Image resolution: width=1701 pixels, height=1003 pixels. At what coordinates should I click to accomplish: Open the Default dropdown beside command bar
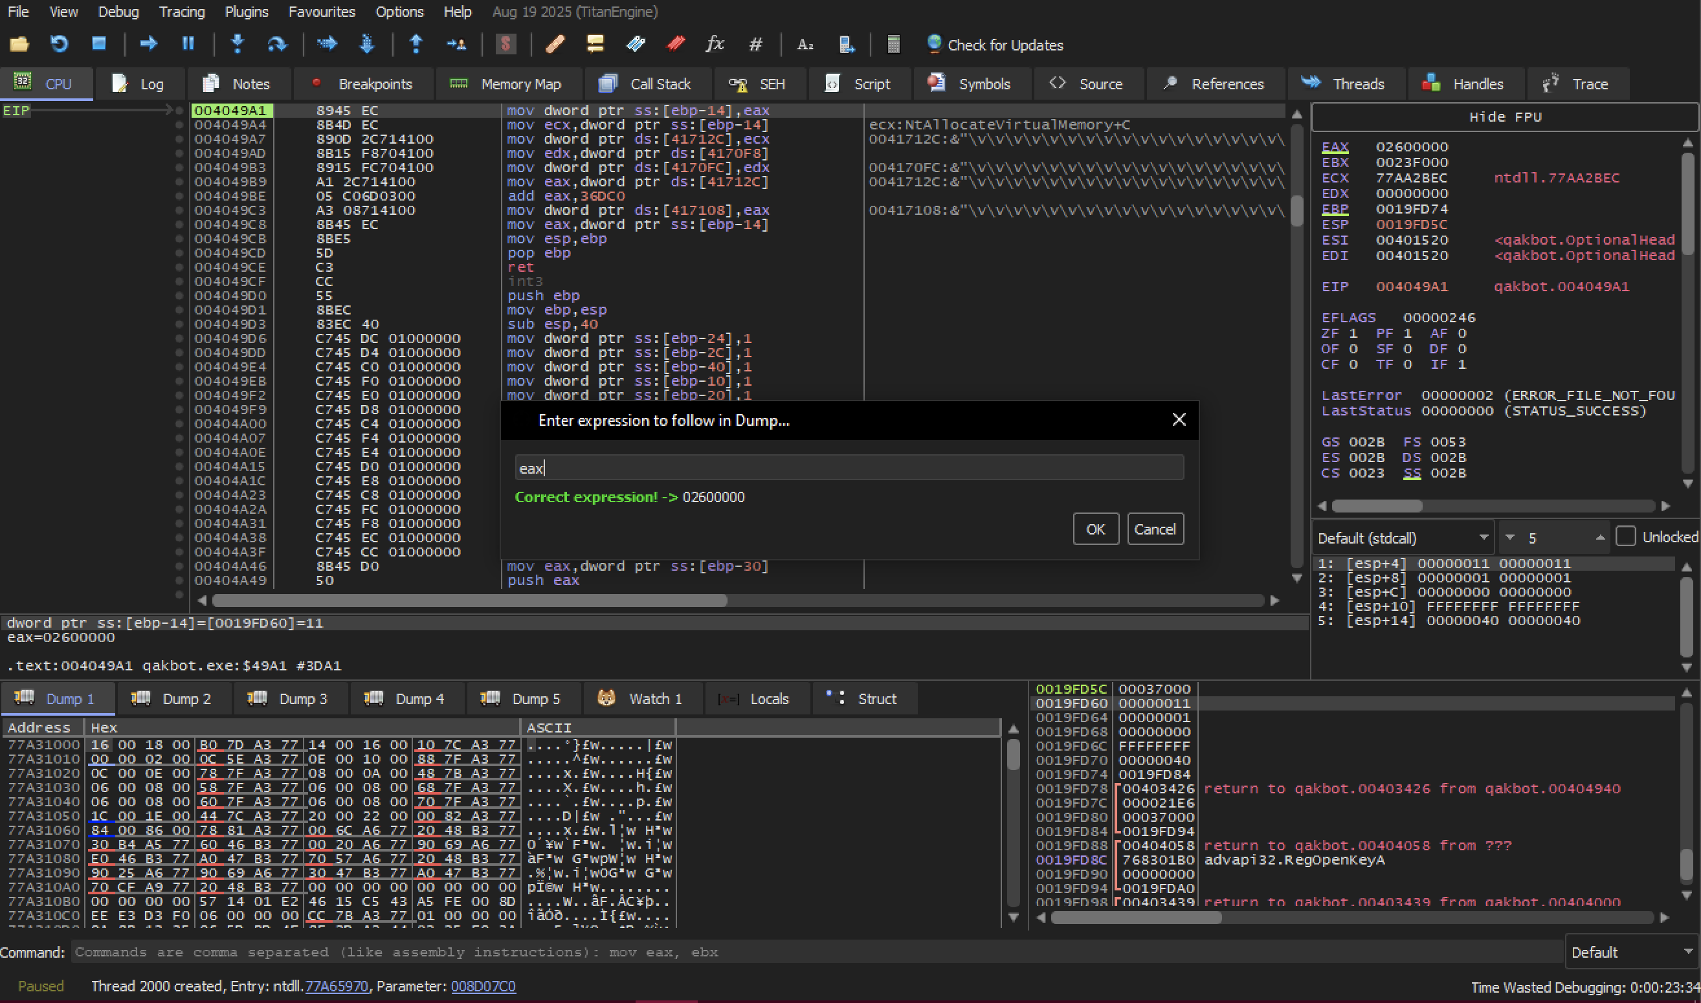[1632, 953]
